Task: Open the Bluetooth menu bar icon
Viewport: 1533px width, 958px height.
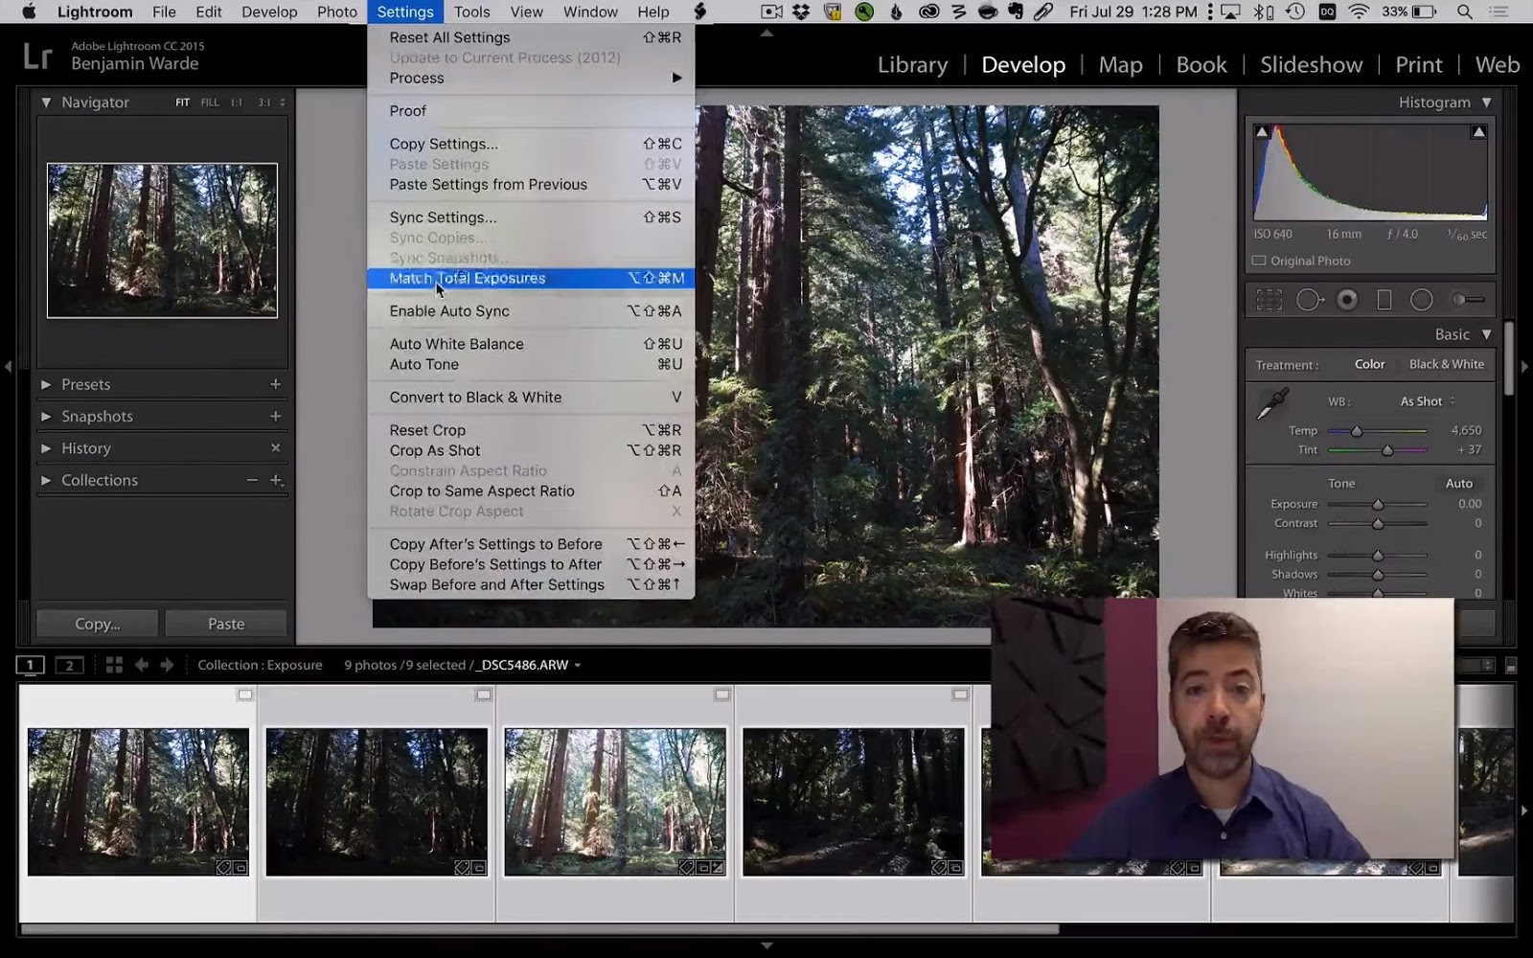Action: (1264, 11)
